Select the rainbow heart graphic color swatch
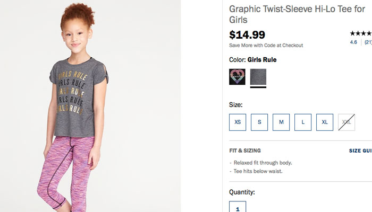 point(237,77)
